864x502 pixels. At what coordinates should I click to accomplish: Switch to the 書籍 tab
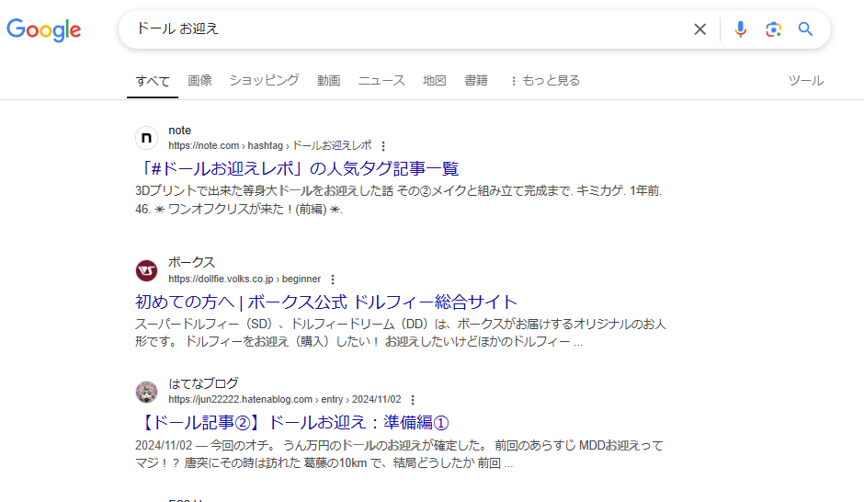(476, 81)
